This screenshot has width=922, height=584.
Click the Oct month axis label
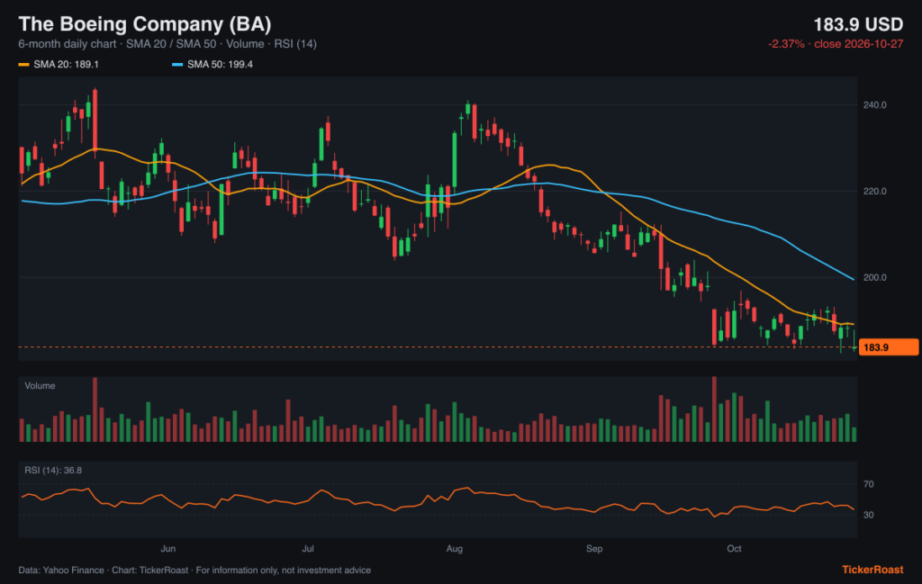tap(734, 549)
